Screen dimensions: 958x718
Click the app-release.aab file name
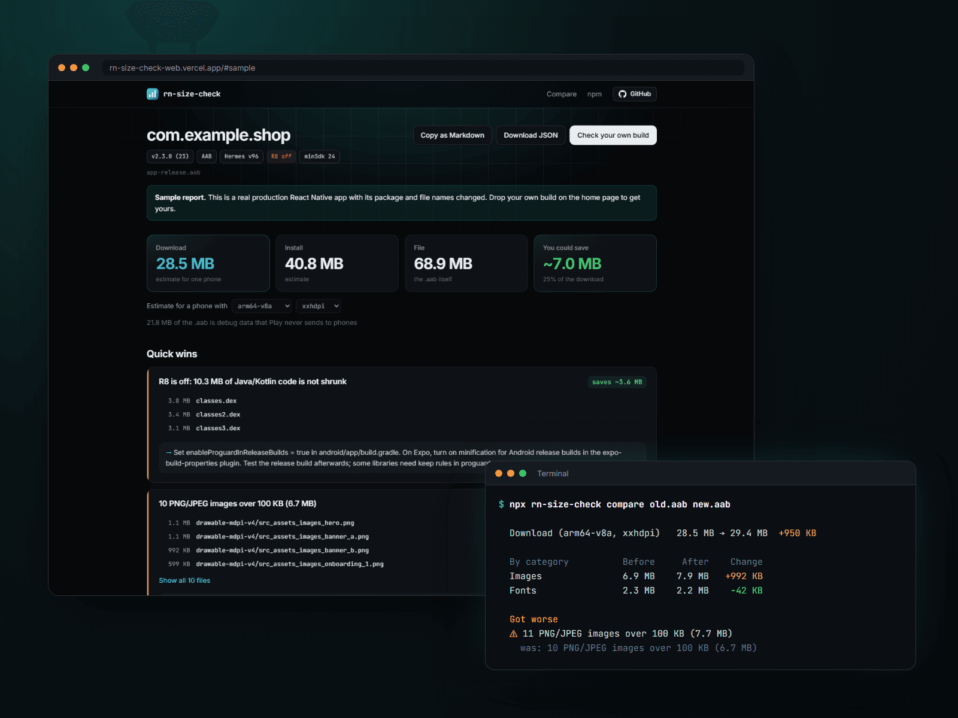pos(174,172)
